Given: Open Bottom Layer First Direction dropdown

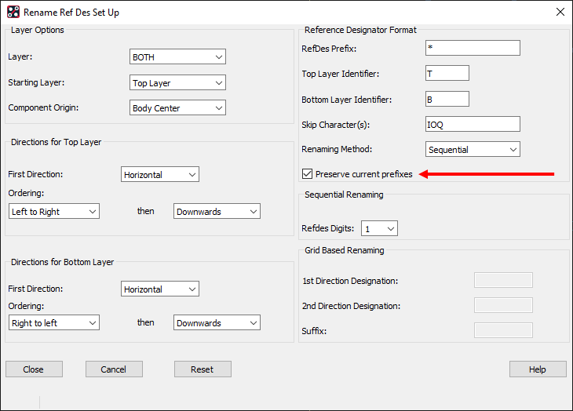Looking at the screenshot, I should click(x=160, y=289).
